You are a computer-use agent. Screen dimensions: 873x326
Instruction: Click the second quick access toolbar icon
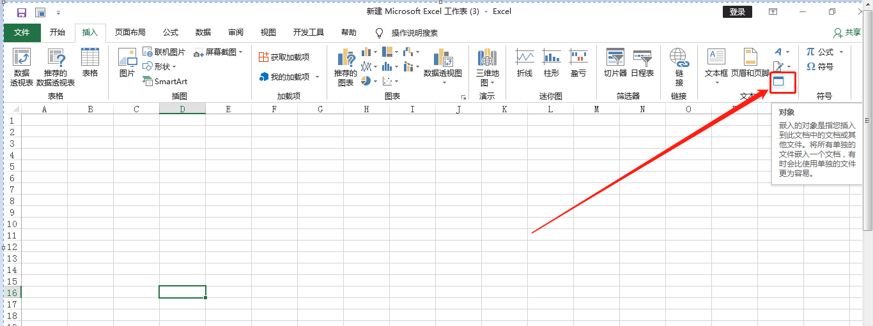coord(40,12)
